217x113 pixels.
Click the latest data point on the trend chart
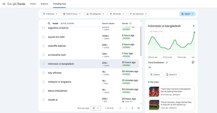click(x=194, y=32)
